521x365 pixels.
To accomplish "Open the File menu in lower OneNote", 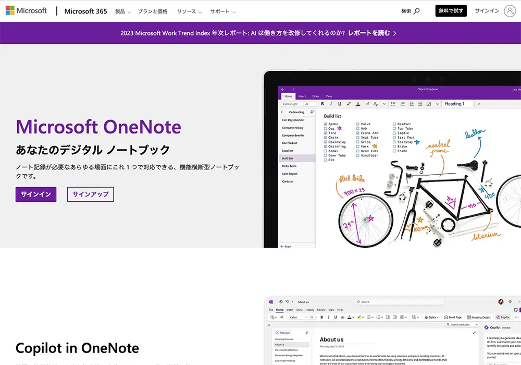I will pyautogui.click(x=271, y=310).
